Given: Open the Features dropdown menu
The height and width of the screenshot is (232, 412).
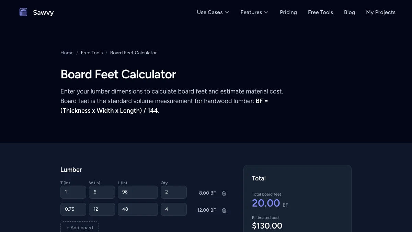Looking at the screenshot, I should [x=254, y=12].
